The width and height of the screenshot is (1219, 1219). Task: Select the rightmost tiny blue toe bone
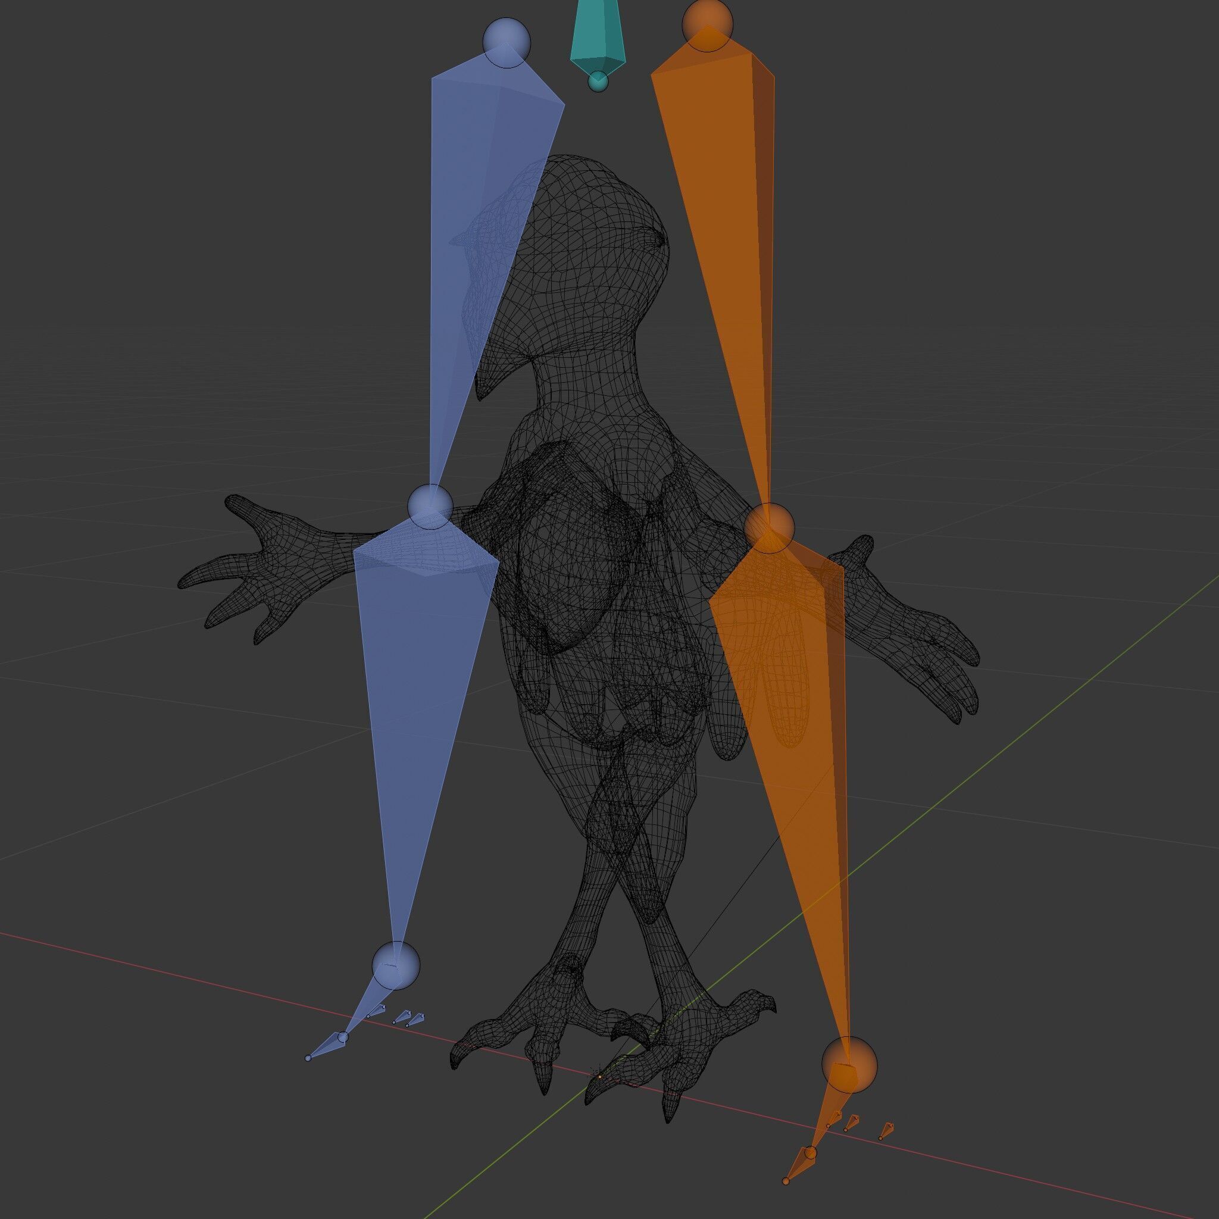point(416,1020)
